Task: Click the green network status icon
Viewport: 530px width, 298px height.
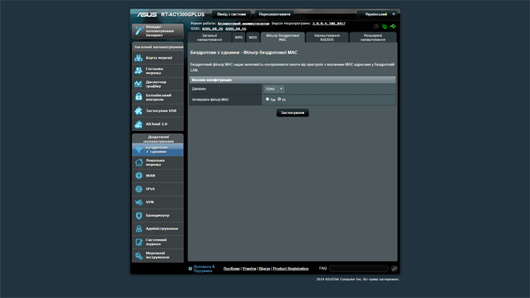Action: pos(384,26)
